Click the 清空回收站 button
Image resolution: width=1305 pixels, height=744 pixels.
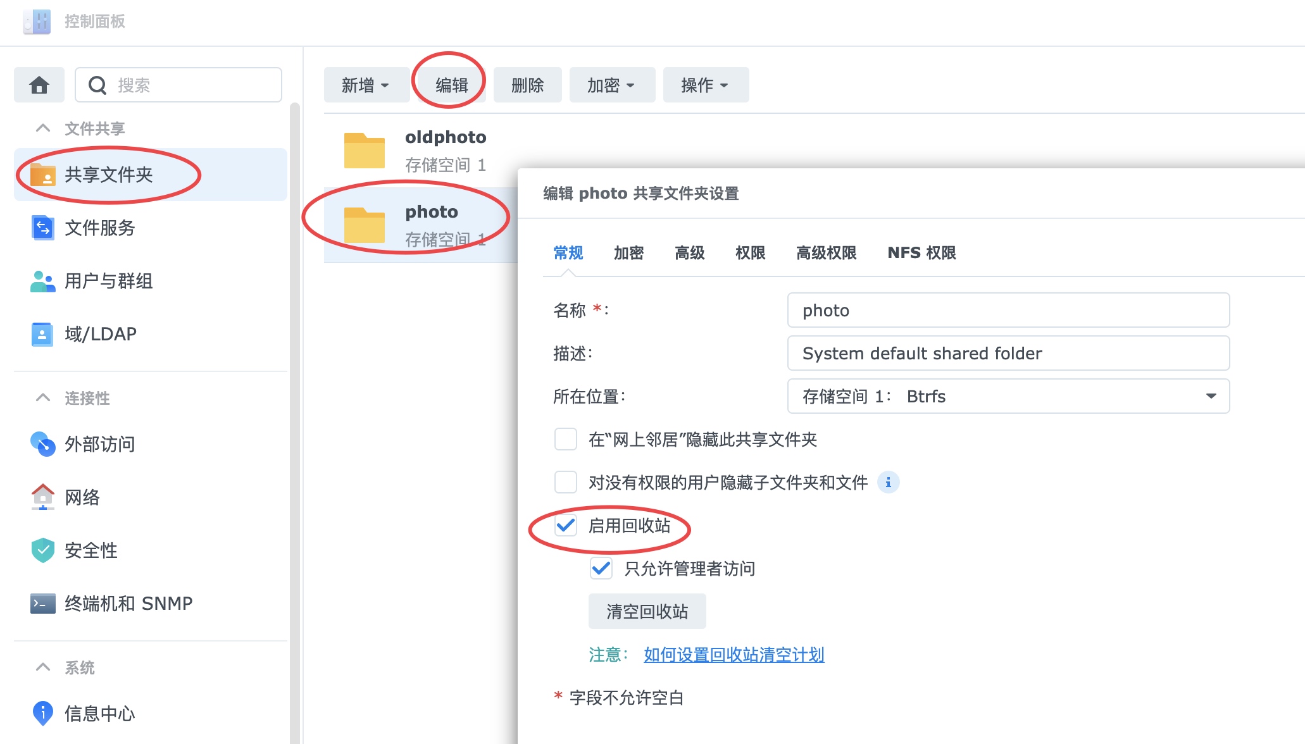click(x=647, y=611)
